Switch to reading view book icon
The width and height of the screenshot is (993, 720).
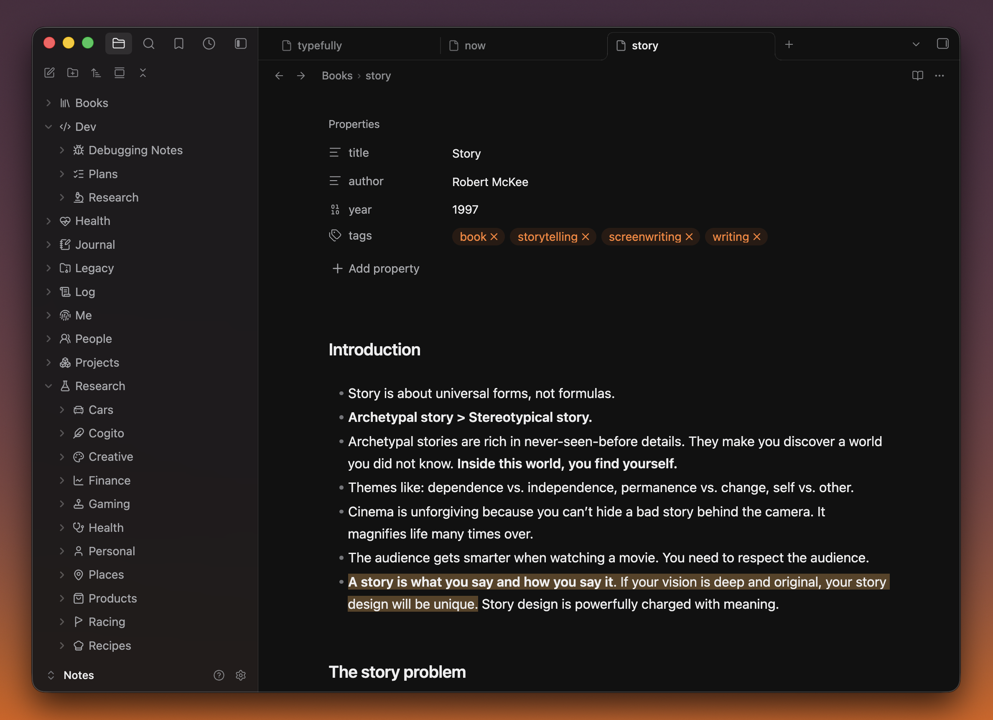point(917,76)
